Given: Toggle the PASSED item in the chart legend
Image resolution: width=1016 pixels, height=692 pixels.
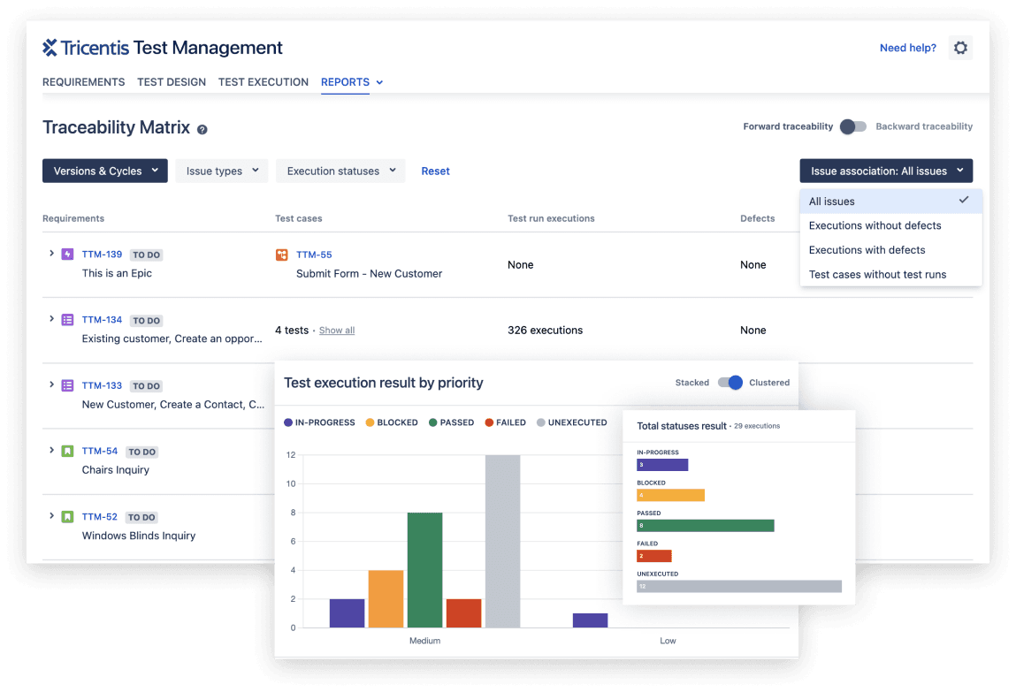Looking at the screenshot, I should 451,422.
